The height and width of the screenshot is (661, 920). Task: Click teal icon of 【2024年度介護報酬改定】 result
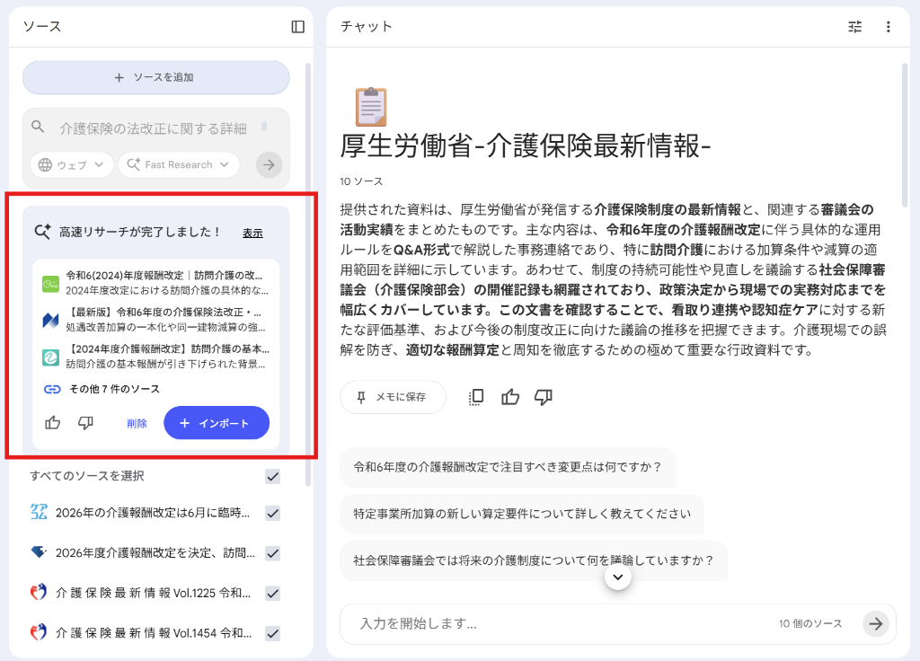pyautogui.click(x=50, y=357)
